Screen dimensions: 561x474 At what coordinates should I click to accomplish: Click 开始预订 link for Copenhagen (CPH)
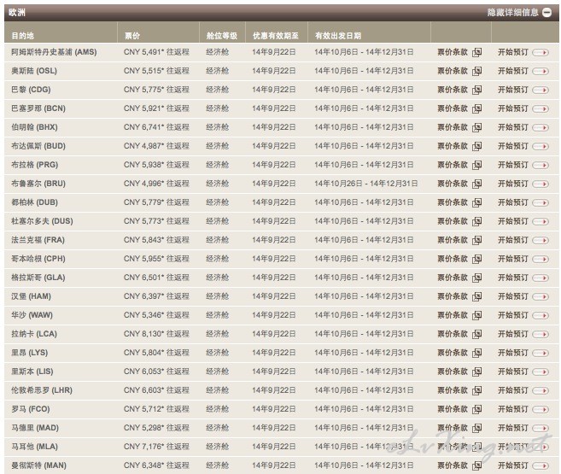[x=512, y=259]
